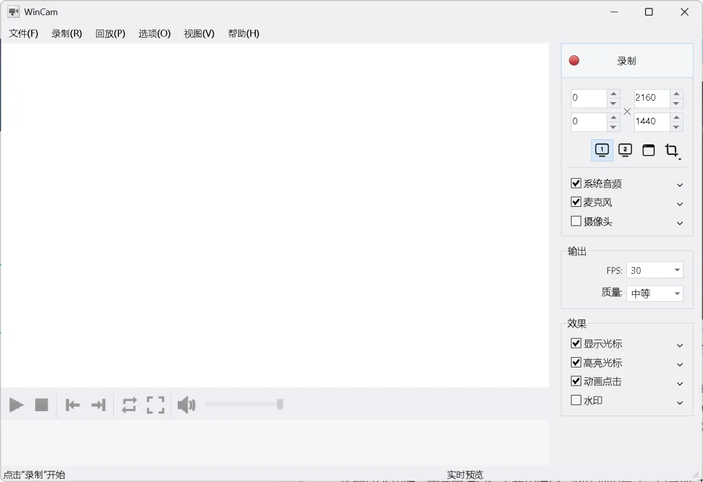The image size is (703, 482).
Task: Click the width field showing 2160
Action: (x=652, y=98)
